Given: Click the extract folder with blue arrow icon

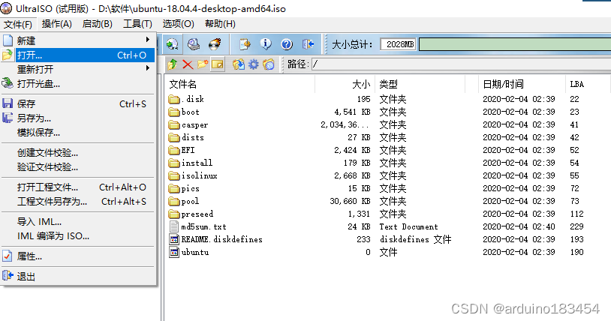Looking at the screenshot, I should coord(239,64).
